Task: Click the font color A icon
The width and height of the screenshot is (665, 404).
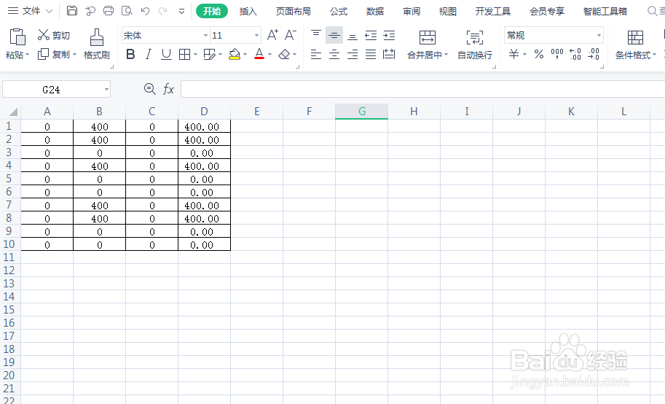Action: coord(259,55)
